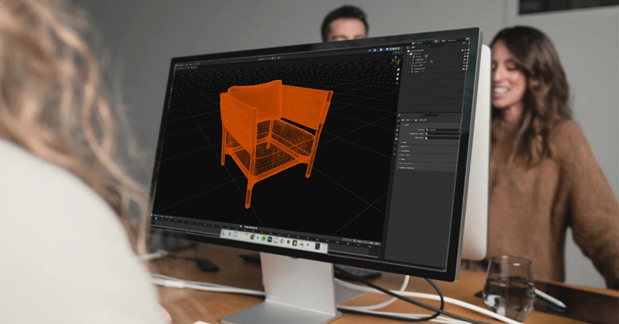This screenshot has height=324, width=619.
Task: Toggle the blue checked checkbox in the Properties panel
Action: [x=402, y=147]
